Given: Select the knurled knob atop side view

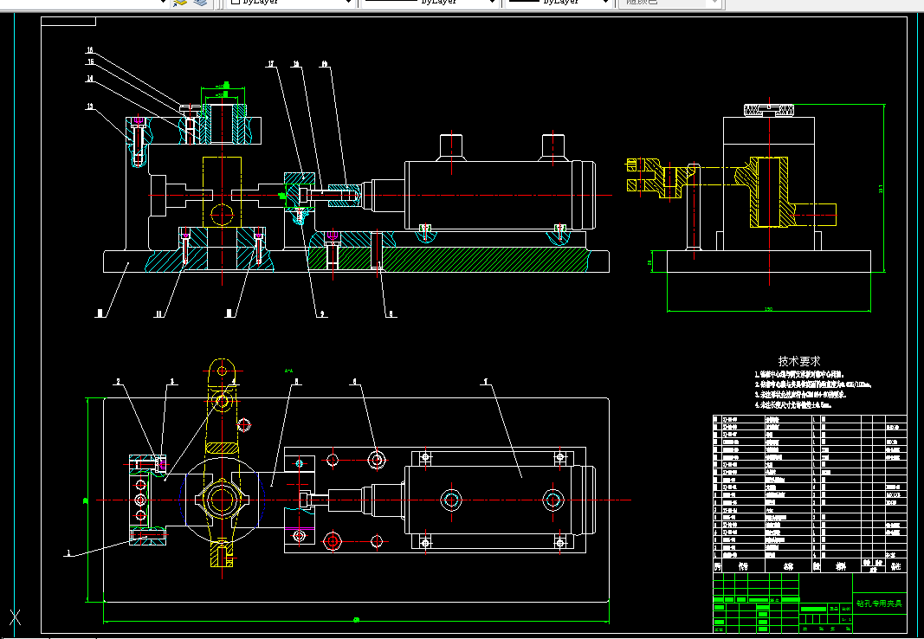Looking at the screenshot, I should point(769,110).
